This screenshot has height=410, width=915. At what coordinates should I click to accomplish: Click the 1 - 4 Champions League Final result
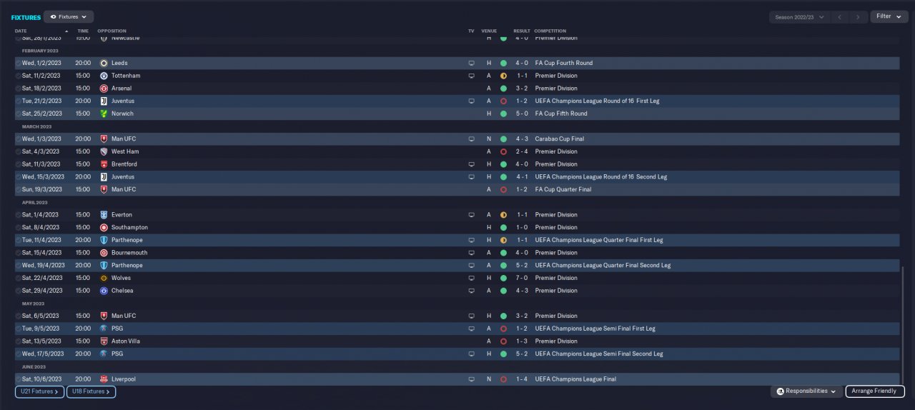522,379
